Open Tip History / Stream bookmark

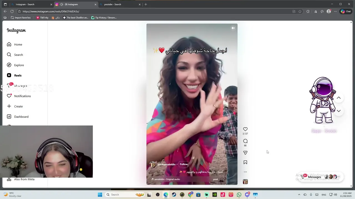pos(104,18)
